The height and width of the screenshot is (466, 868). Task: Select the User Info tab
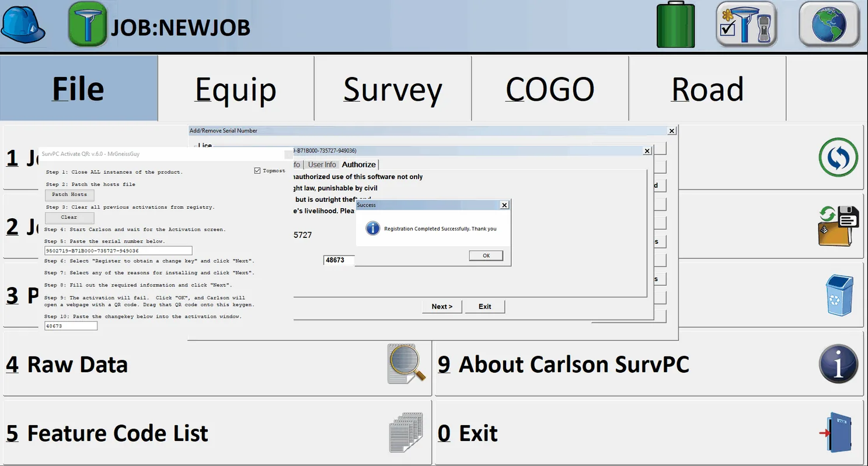(x=322, y=164)
